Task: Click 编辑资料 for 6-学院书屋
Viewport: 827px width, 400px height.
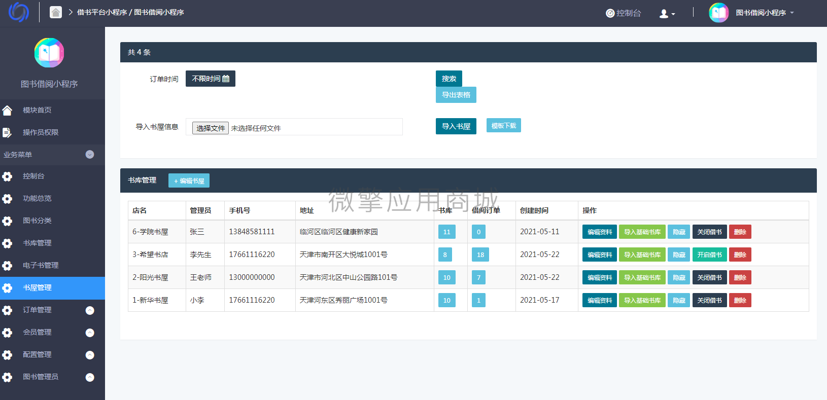Action: pyautogui.click(x=600, y=232)
